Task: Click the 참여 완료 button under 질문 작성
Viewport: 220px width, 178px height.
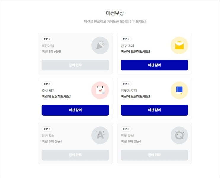Action: click(154, 155)
